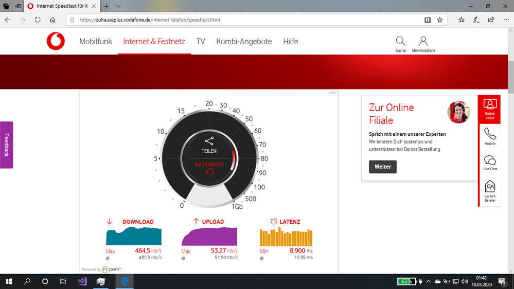The height and width of the screenshot is (289, 514).
Task: Open the Feedback side tab
Action: coord(7,145)
